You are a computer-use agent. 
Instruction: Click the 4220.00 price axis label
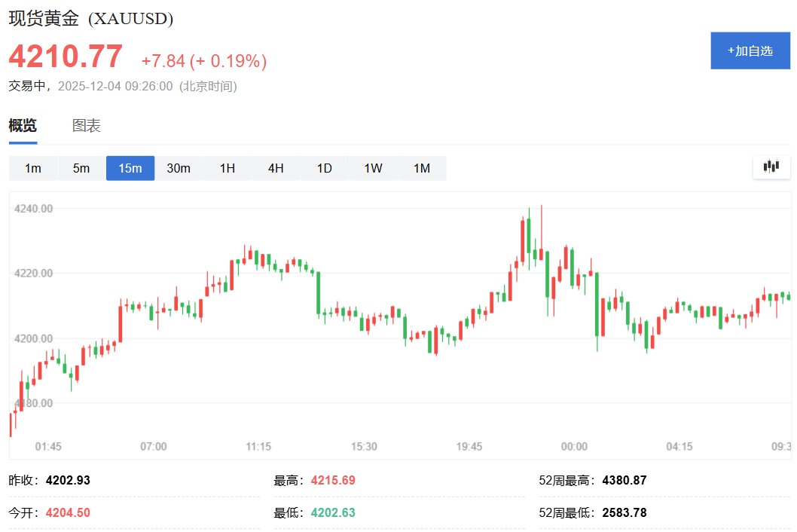coord(34,273)
